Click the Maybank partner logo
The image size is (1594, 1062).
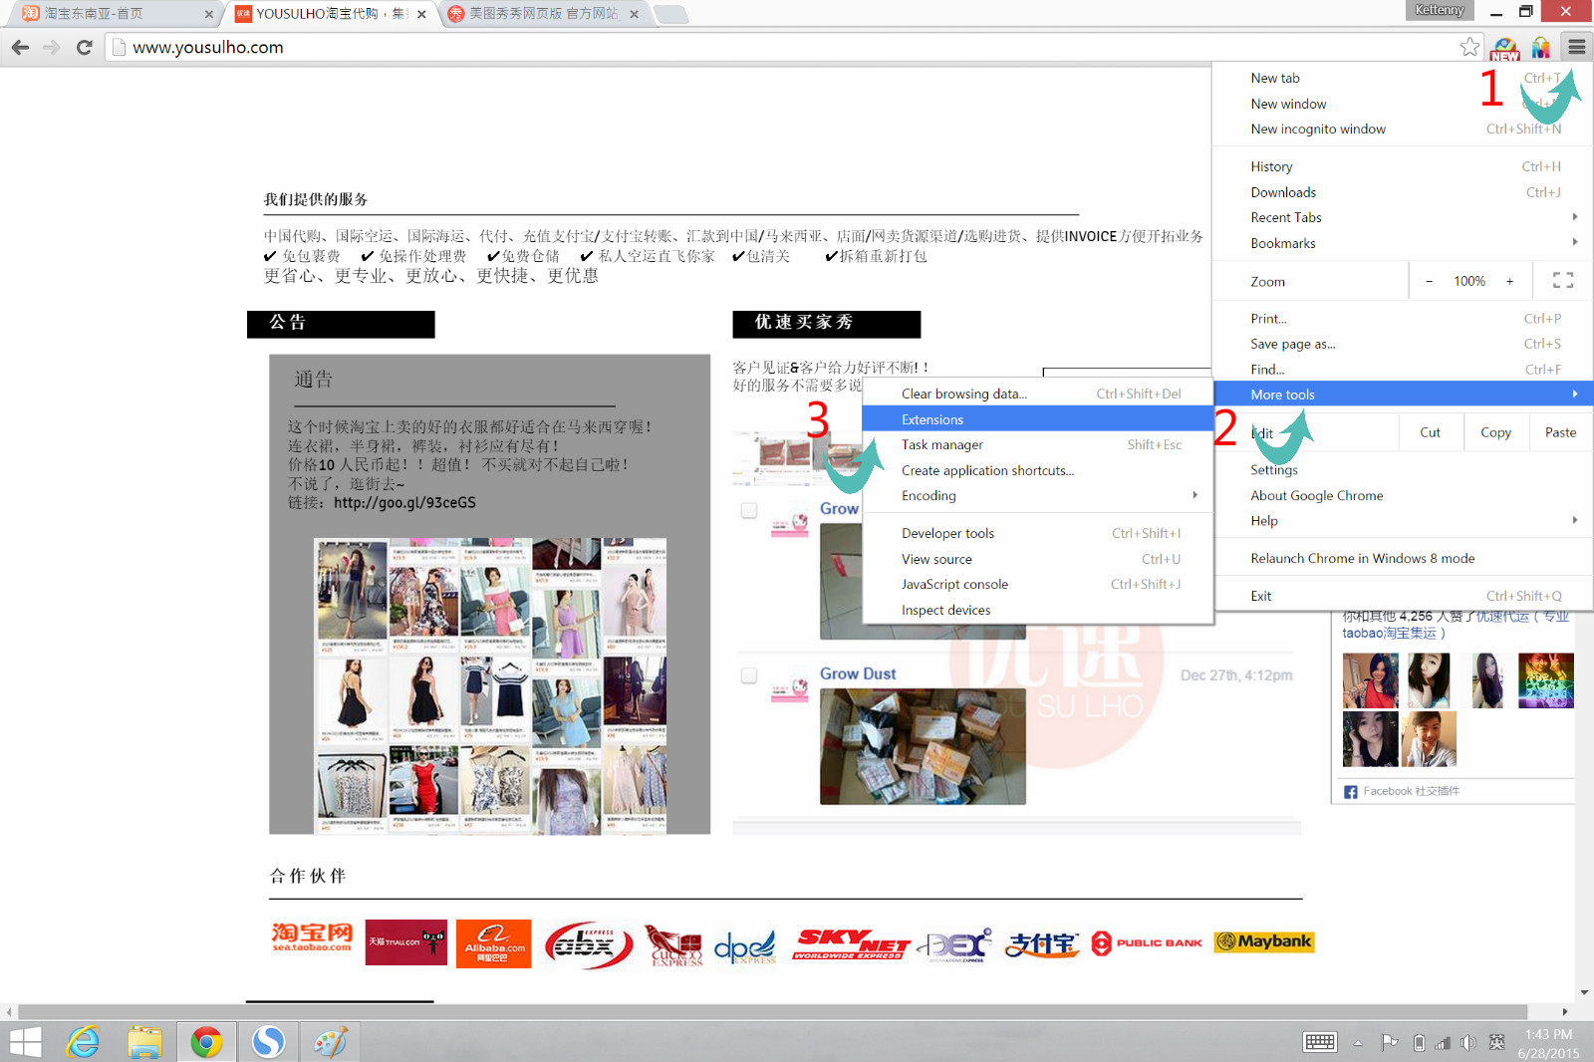1264,941
